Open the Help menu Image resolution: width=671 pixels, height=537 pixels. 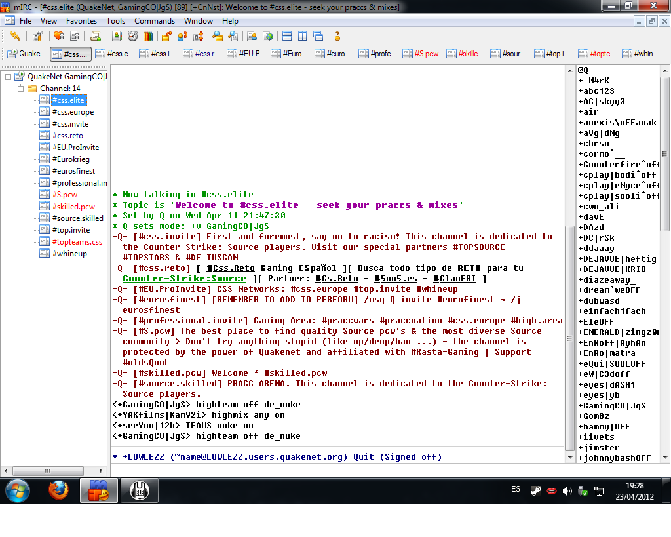point(230,20)
